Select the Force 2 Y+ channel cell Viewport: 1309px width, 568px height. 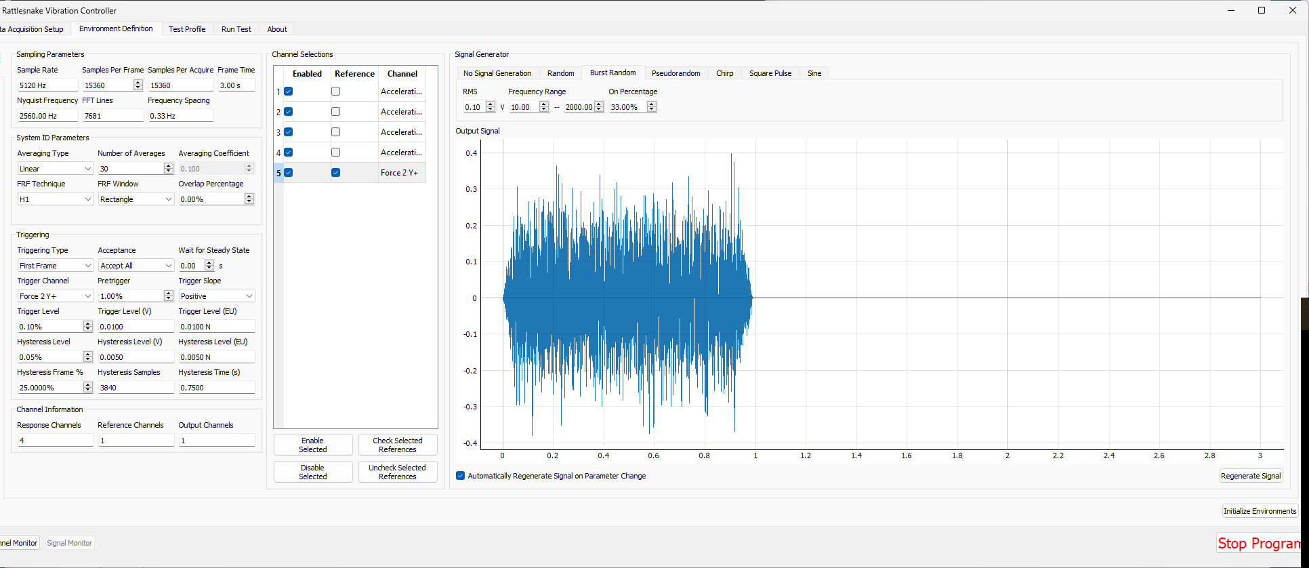pyautogui.click(x=402, y=173)
